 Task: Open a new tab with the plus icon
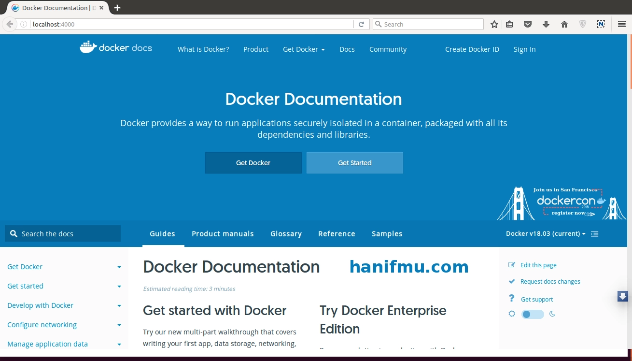[x=117, y=8]
